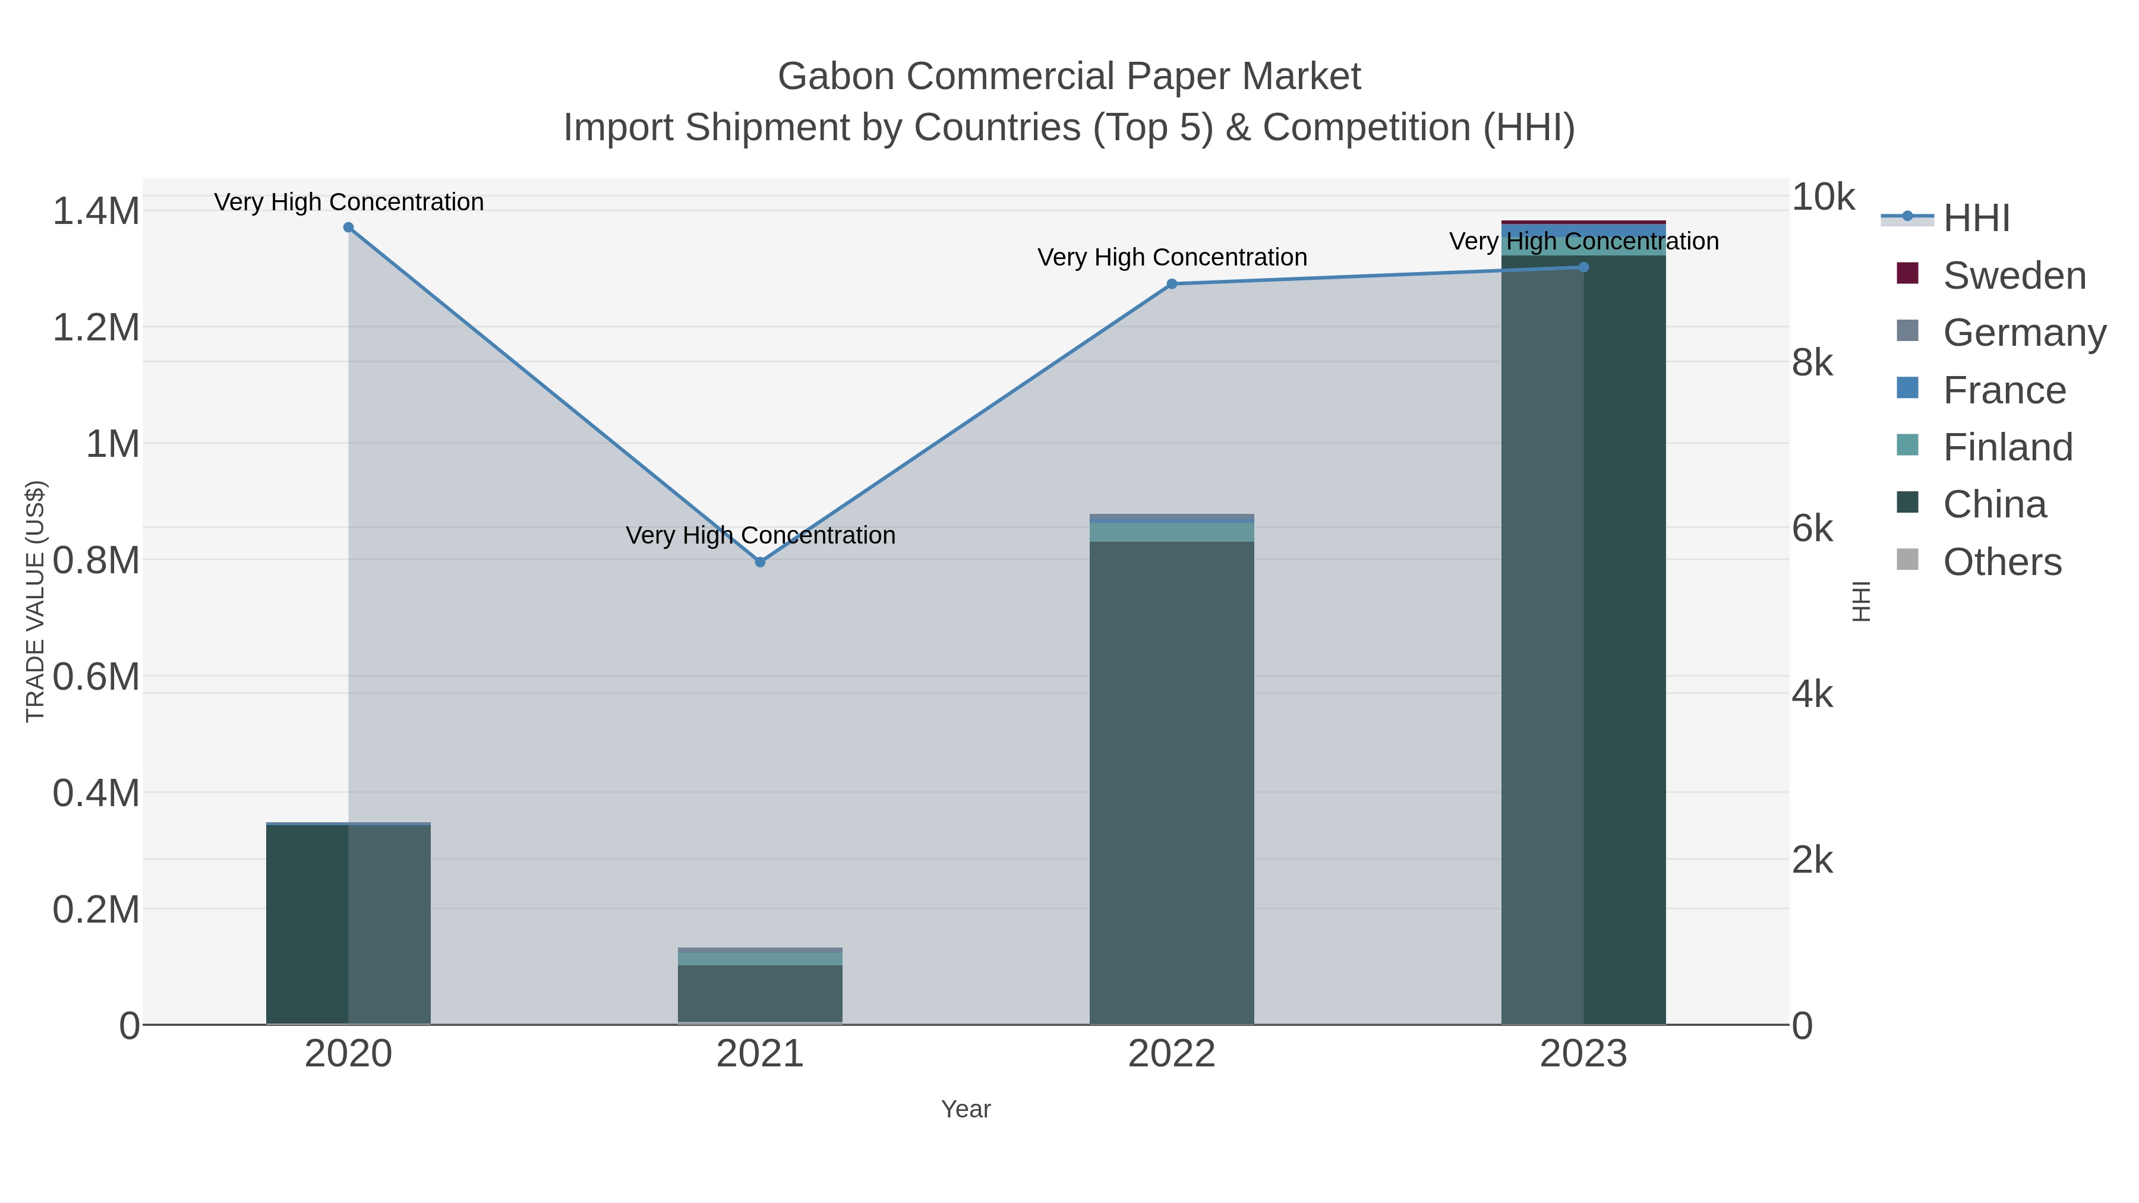Click the 2022 Very High Concentration annotation
Viewport: 2139px width, 1203px height.
tap(1172, 257)
